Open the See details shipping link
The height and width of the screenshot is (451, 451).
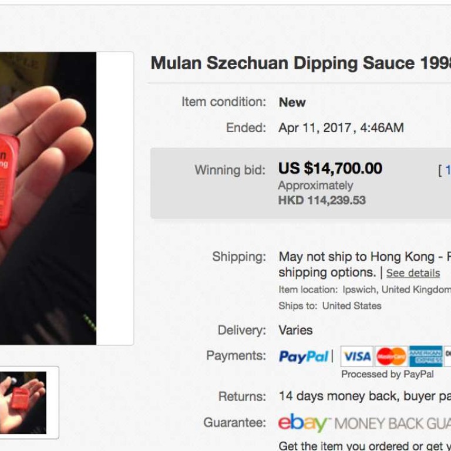coord(413,273)
